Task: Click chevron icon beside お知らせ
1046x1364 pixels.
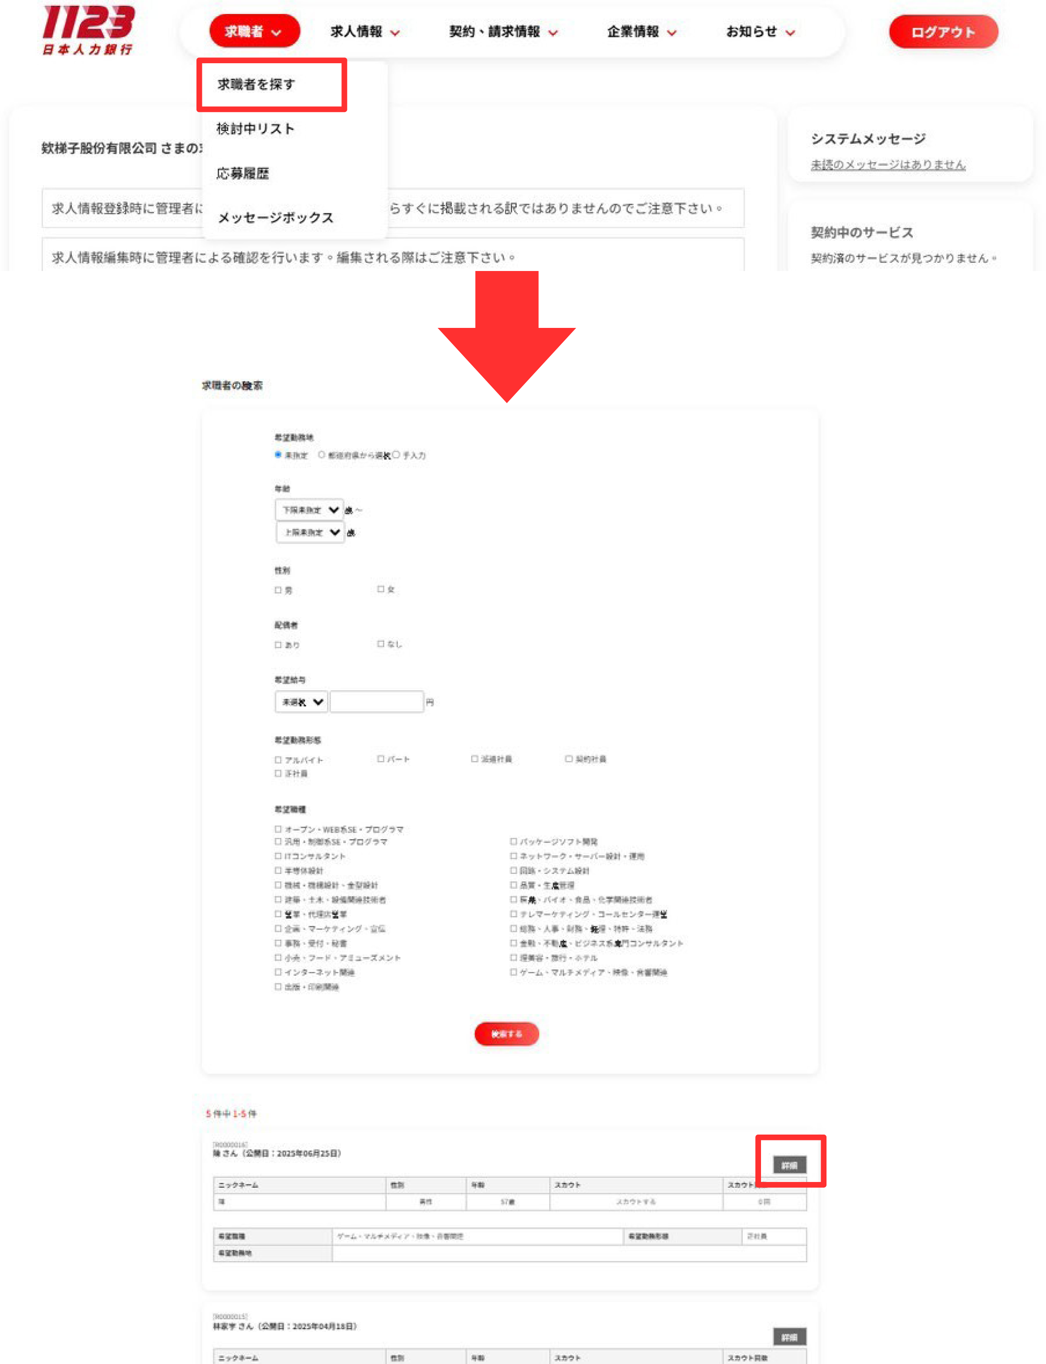Action: pos(790,33)
